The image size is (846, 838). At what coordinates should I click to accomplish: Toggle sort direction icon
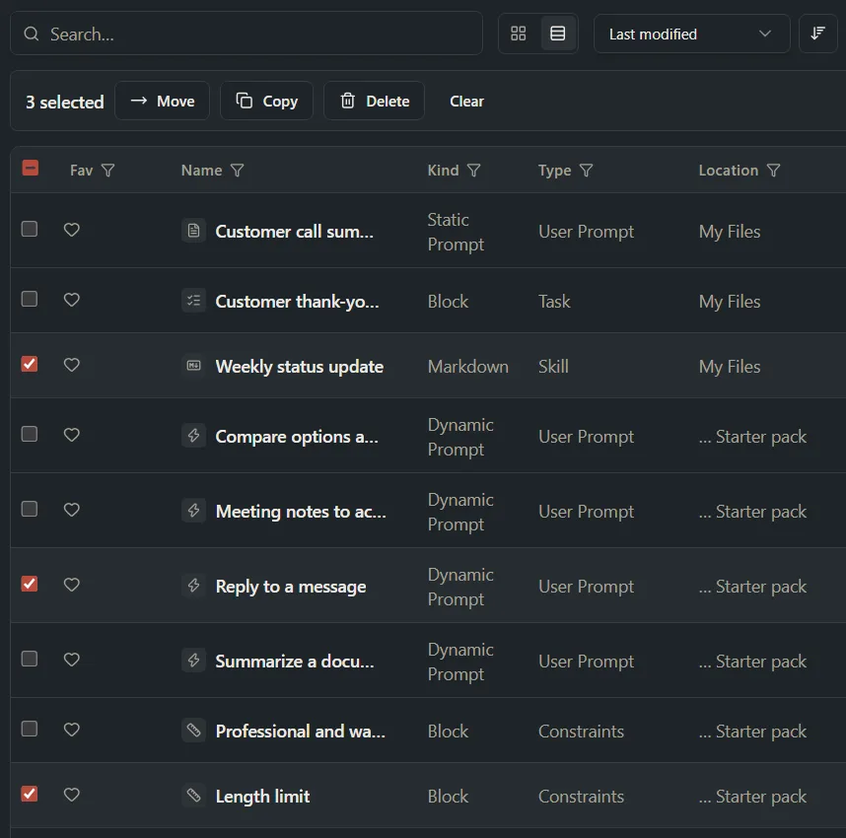(817, 34)
